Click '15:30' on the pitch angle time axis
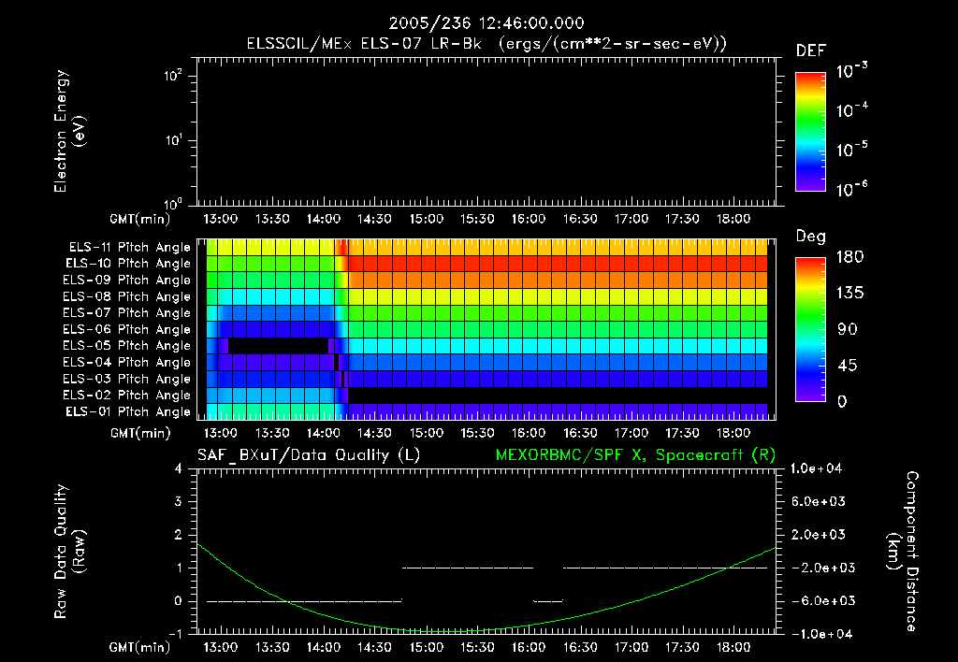 click(x=477, y=433)
